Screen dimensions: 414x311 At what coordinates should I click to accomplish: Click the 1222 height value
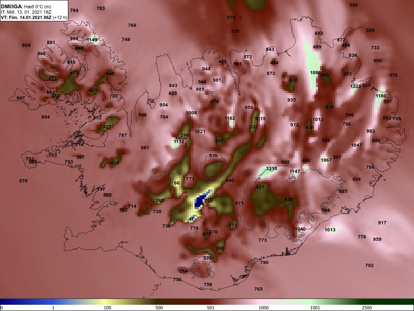356,86
